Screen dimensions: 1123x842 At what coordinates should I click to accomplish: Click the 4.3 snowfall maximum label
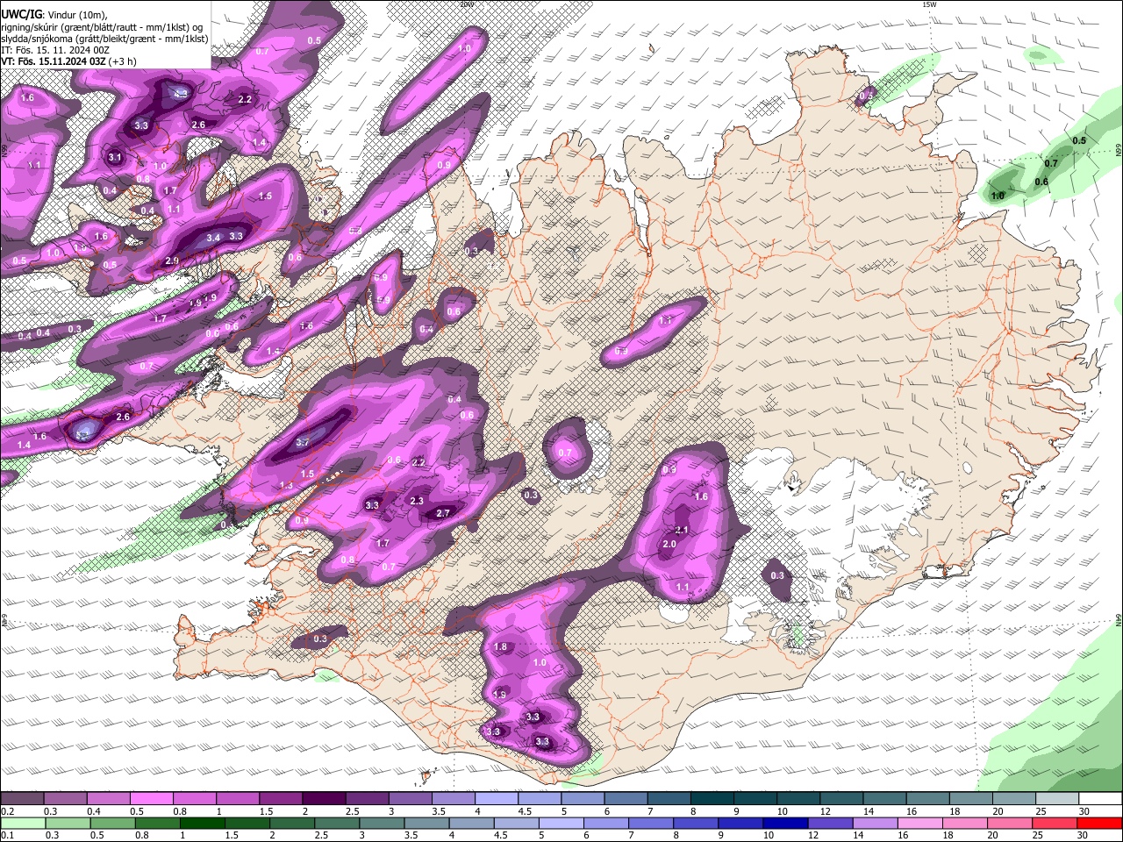coord(182,93)
